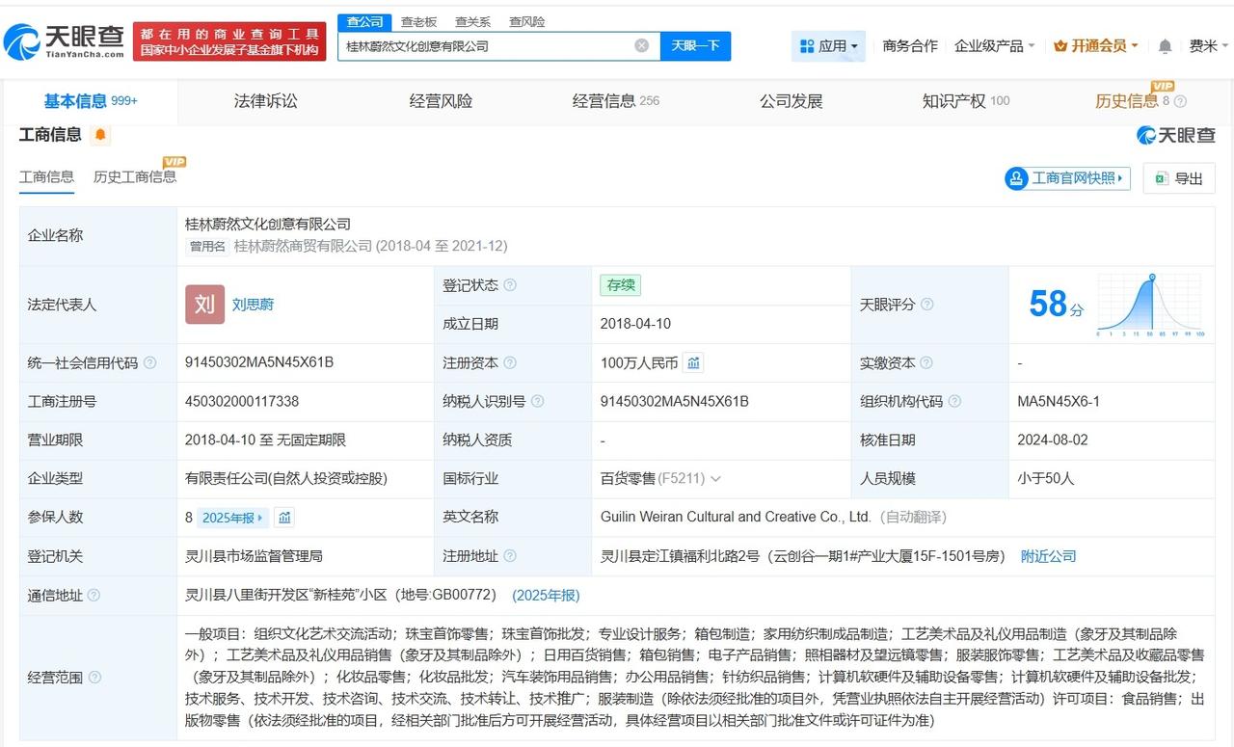This screenshot has height=747, width=1234.
Task: Click the 曾用名 tag under the company name
Action: click(207, 247)
